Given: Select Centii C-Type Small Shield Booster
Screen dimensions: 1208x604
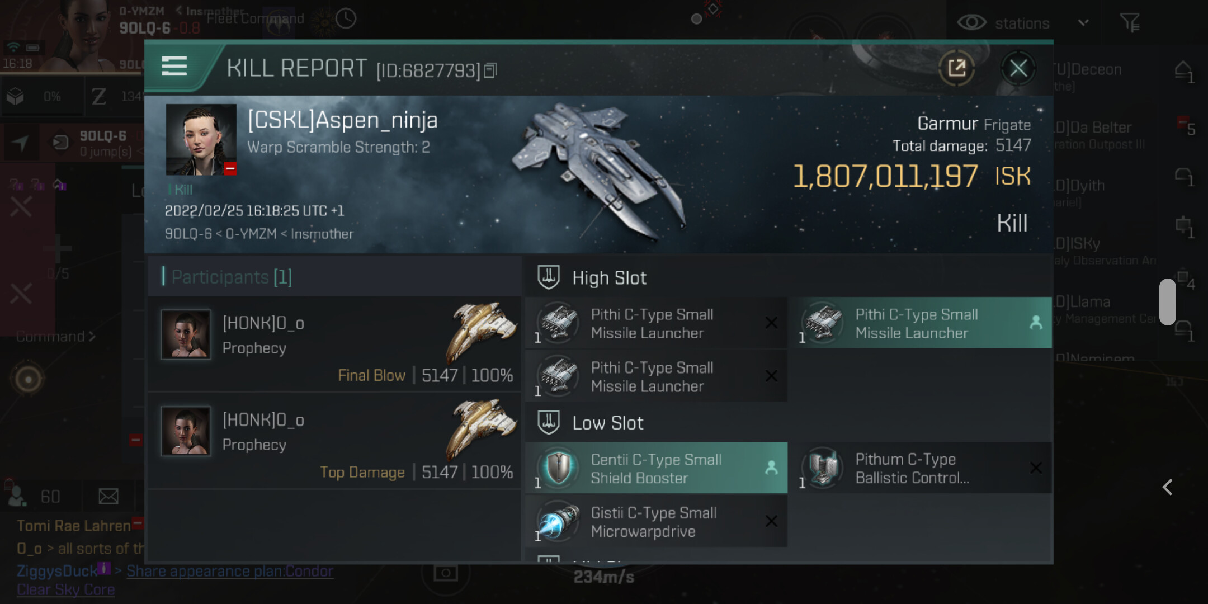Looking at the screenshot, I should click(x=656, y=468).
